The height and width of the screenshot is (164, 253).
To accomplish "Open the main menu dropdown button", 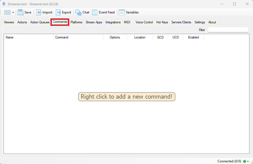I will 9,12.
